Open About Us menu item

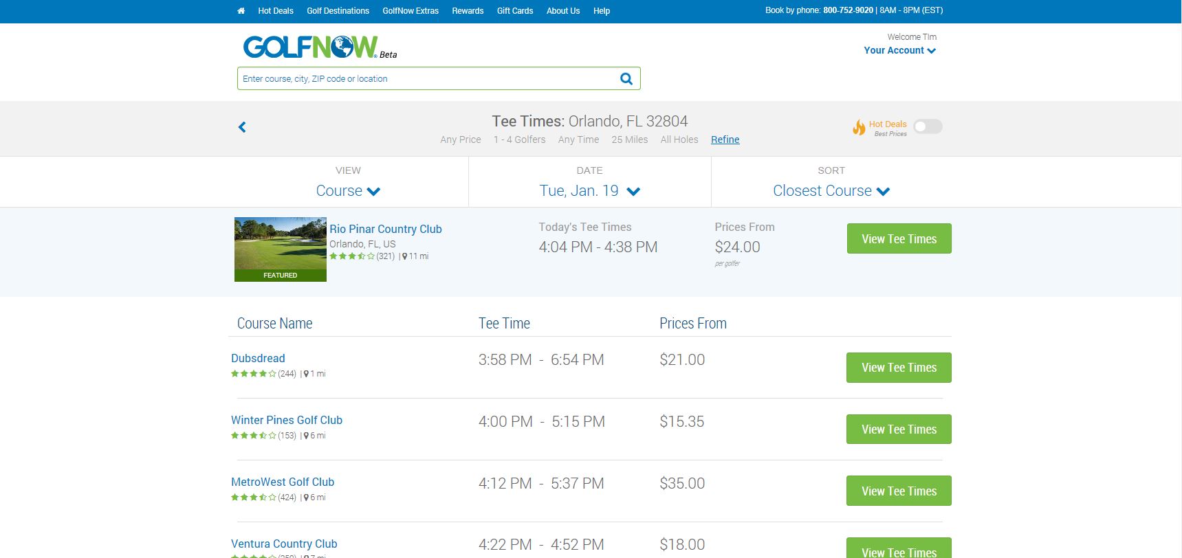[563, 11]
